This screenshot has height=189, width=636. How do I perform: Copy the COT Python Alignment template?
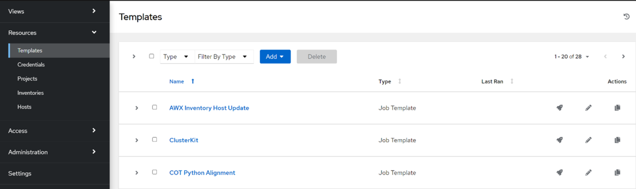point(617,172)
